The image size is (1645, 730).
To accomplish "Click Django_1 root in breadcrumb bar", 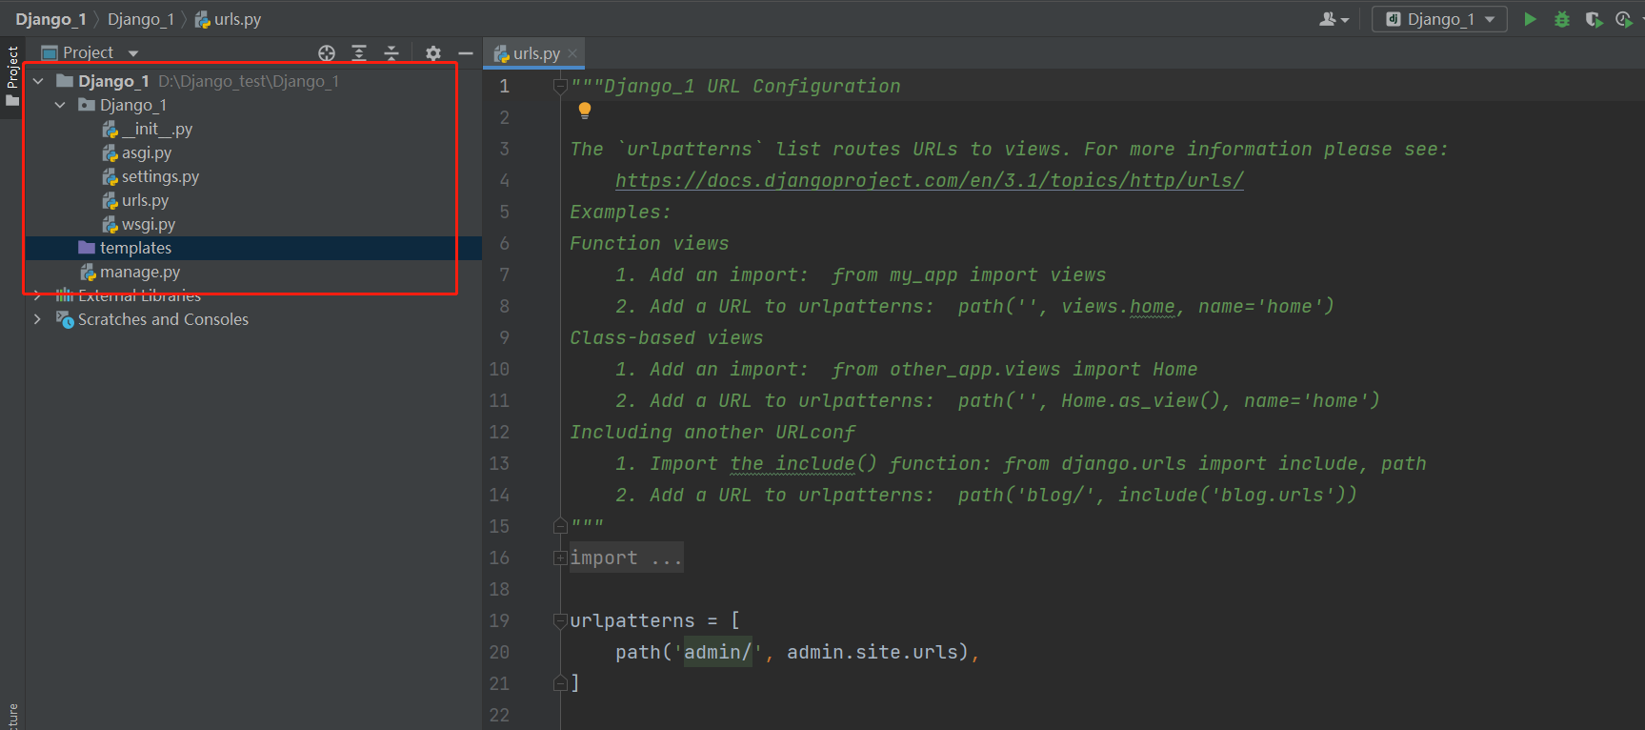I will (x=50, y=19).
